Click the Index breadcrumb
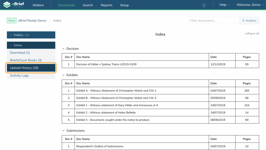Viewport: 266px width, 150px height. 57,21
